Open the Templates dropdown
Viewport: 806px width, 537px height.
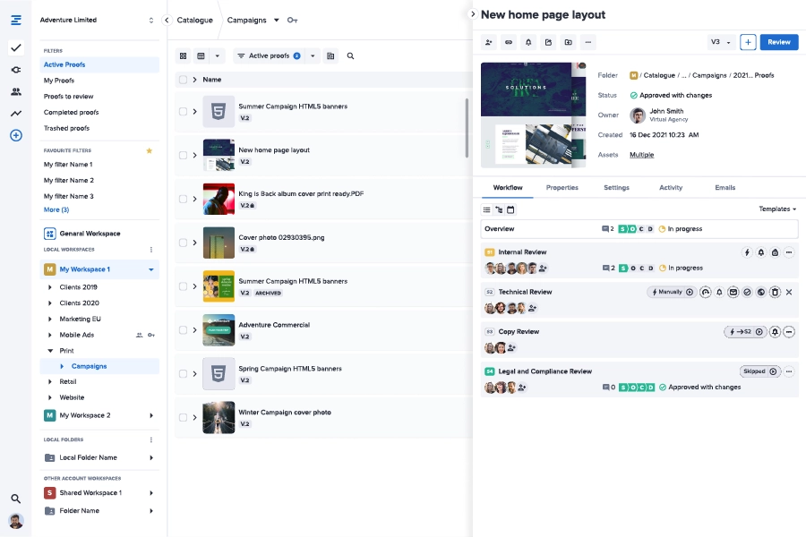tap(777, 209)
